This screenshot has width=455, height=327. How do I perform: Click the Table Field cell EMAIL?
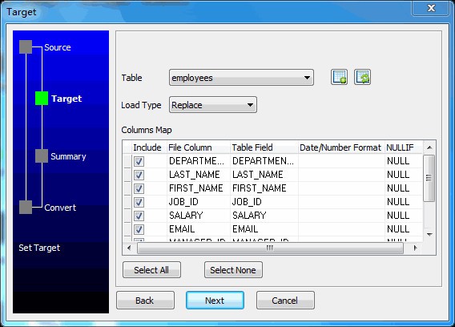[264, 229]
